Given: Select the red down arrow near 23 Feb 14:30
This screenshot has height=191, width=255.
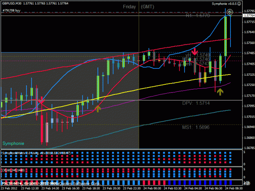Looking at the screenshot, I should 42,100.
